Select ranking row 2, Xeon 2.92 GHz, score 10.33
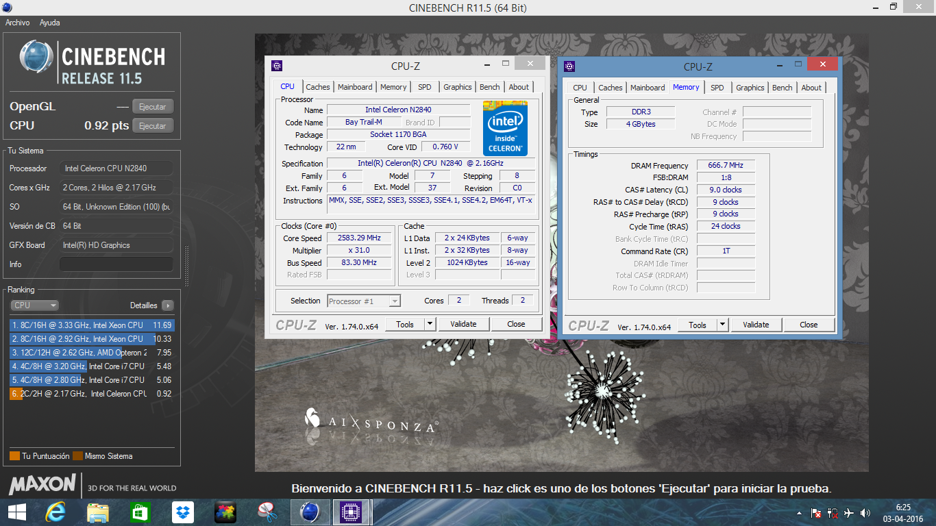Viewport: 936px width, 526px height. pos(92,339)
